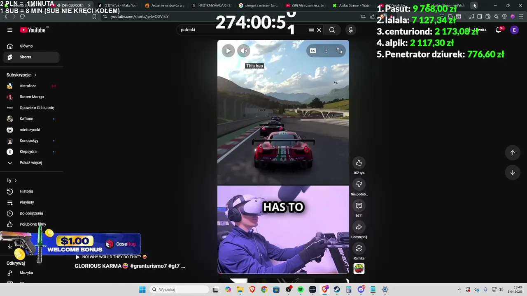Open the Brave main menu button
This screenshot has width=527, height=296.
(520, 16)
